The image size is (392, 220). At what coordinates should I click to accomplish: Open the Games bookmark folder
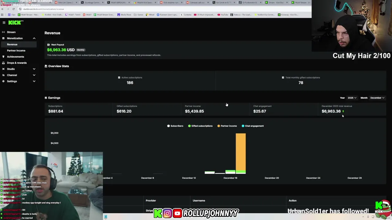point(138,15)
